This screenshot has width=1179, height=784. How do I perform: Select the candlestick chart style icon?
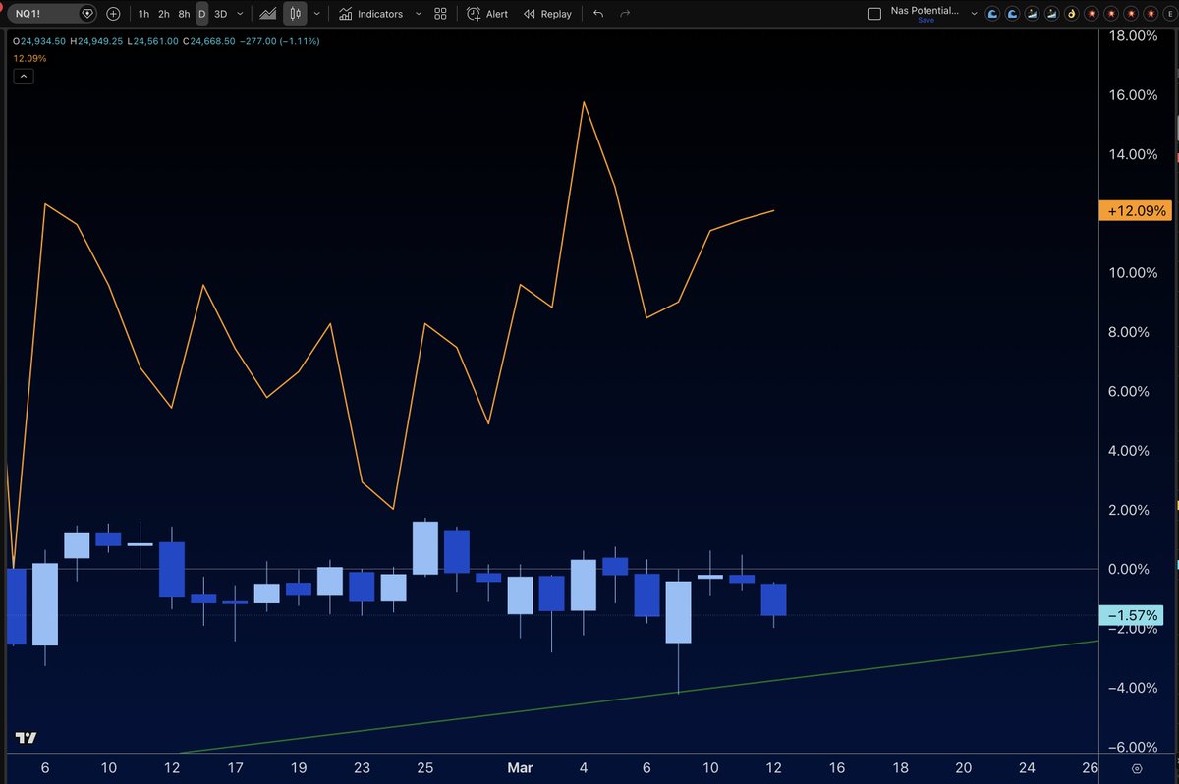(295, 14)
